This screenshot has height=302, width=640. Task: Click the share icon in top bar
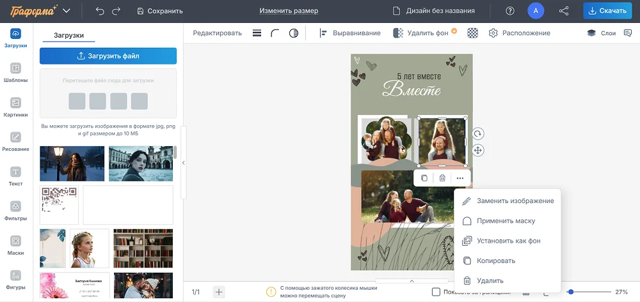(564, 11)
